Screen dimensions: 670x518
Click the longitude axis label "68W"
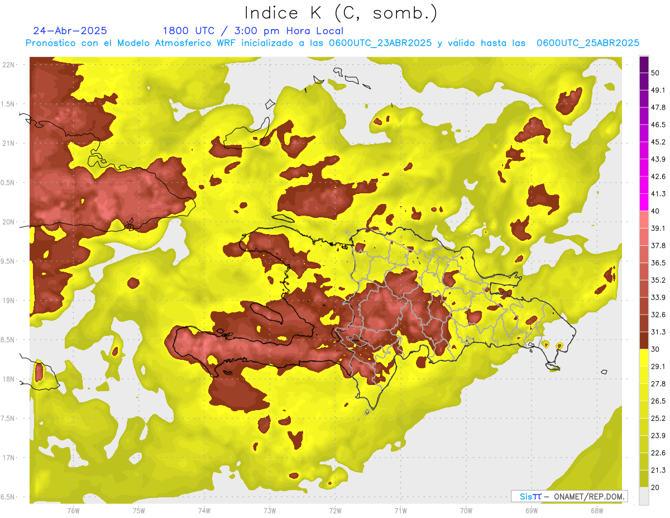tap(597, 510)
